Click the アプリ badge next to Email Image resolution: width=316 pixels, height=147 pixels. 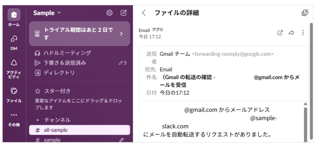[158, 30]
